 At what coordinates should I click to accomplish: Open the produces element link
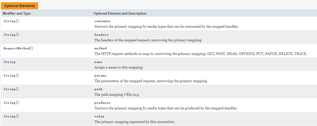pos(102,103)
